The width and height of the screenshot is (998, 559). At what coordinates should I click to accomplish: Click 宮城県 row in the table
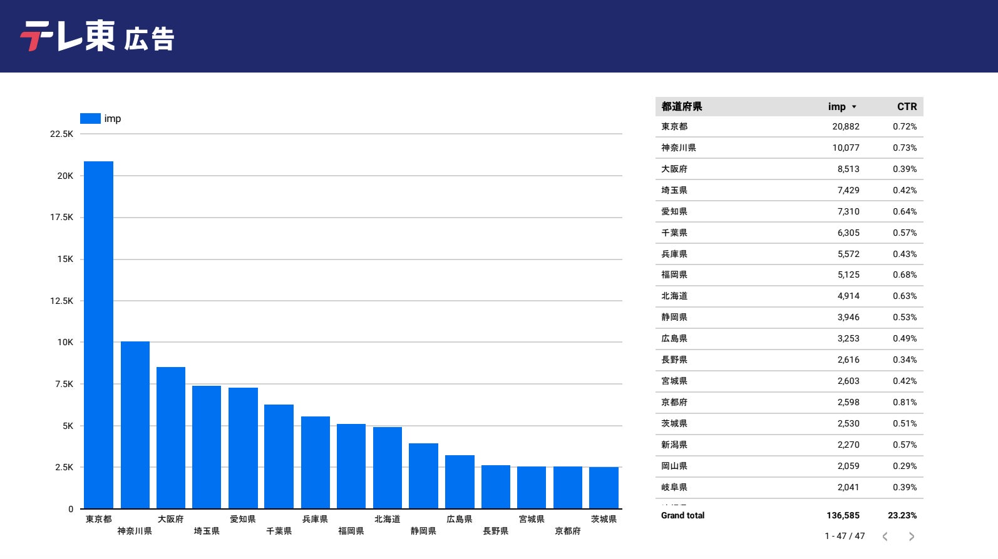[x=789, y=381]
